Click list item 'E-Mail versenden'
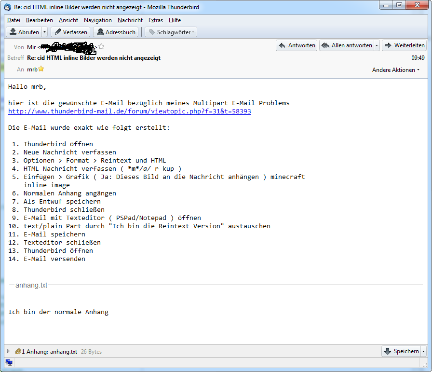This screenshot has height=372, width=432. point(54,259)
